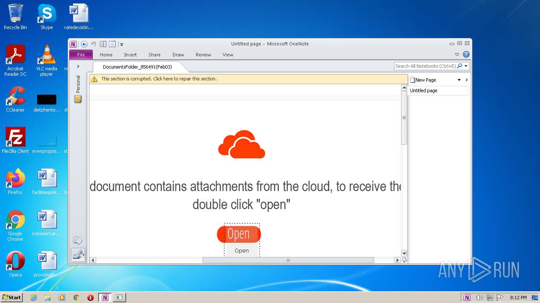Click the Action Center flag icon
This screenshot has width=540, height=303.
tap(500, 298)
